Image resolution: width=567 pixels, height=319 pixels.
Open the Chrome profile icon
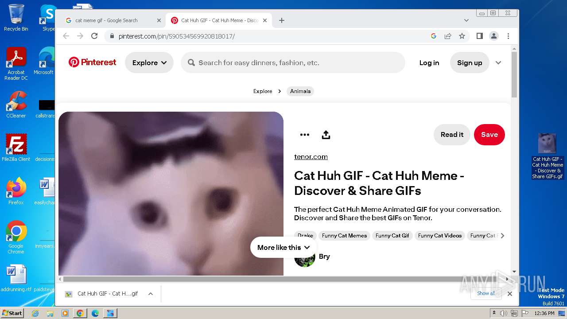click(494, 36)
